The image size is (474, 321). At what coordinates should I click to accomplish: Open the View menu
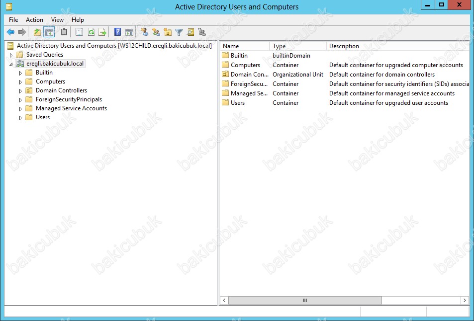[x=57, y=20]
